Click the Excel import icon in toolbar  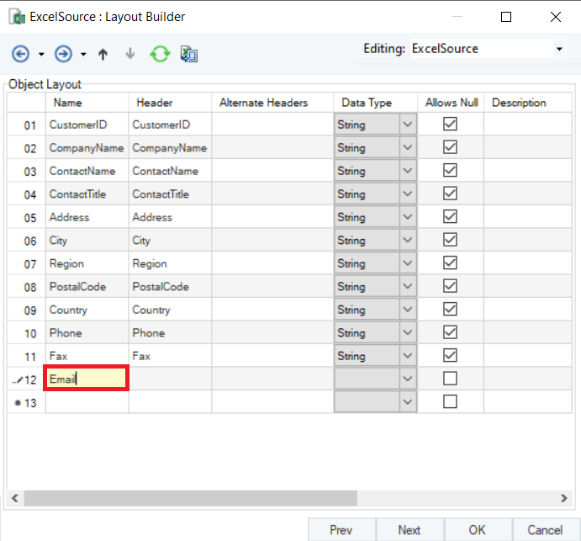point(189,55)
